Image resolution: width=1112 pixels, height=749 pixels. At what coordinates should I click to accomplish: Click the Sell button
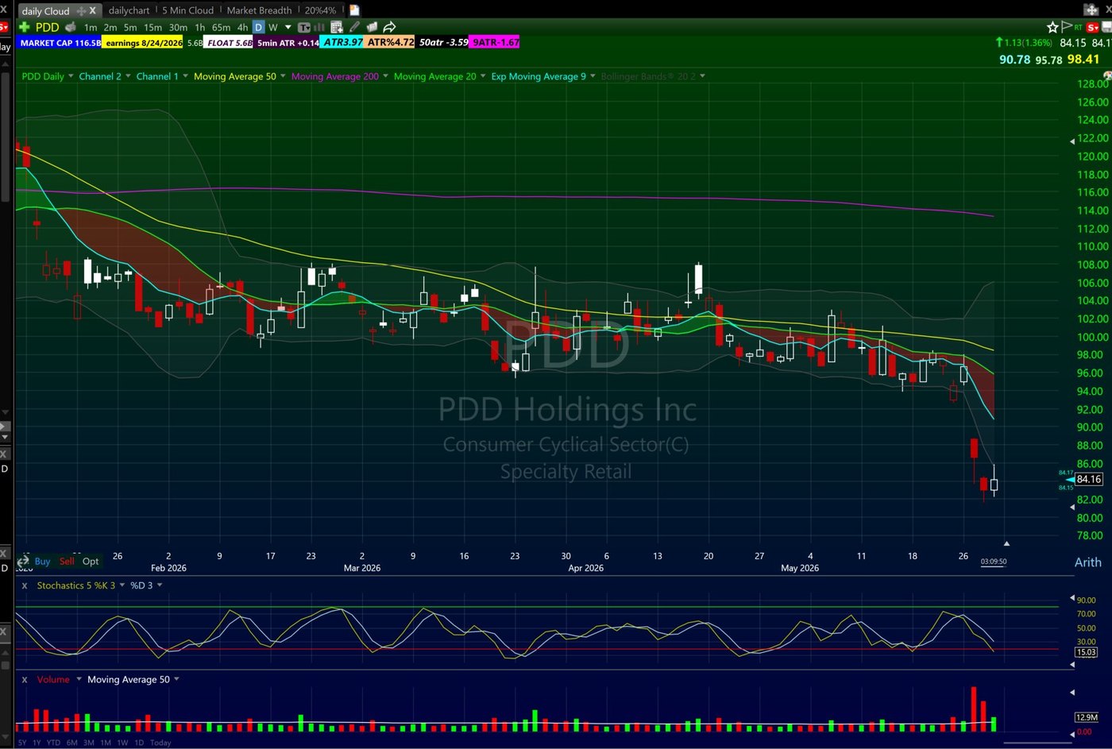pos(67,561)
